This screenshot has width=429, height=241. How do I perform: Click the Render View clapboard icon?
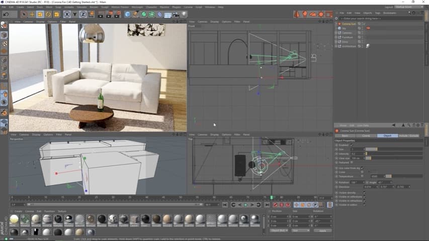coord(101,14)
